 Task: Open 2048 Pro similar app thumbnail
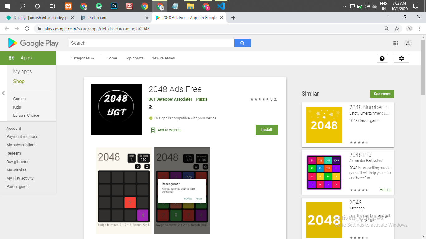324,172
